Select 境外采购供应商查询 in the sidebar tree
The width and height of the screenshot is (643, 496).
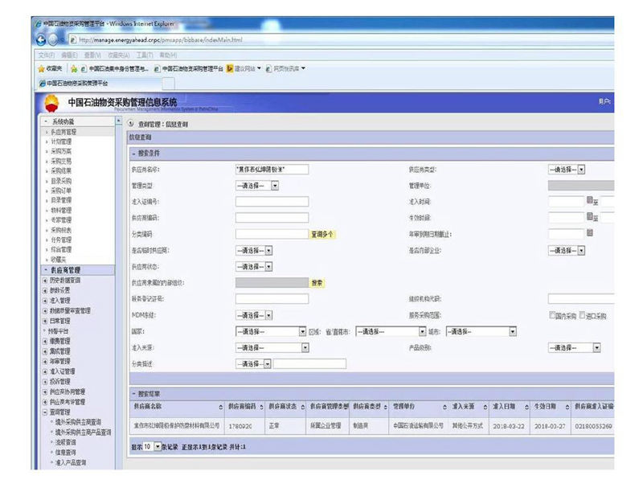(x=78, y=422)
